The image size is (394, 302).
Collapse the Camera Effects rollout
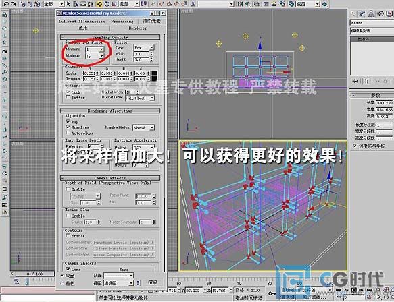click(110, 178)
